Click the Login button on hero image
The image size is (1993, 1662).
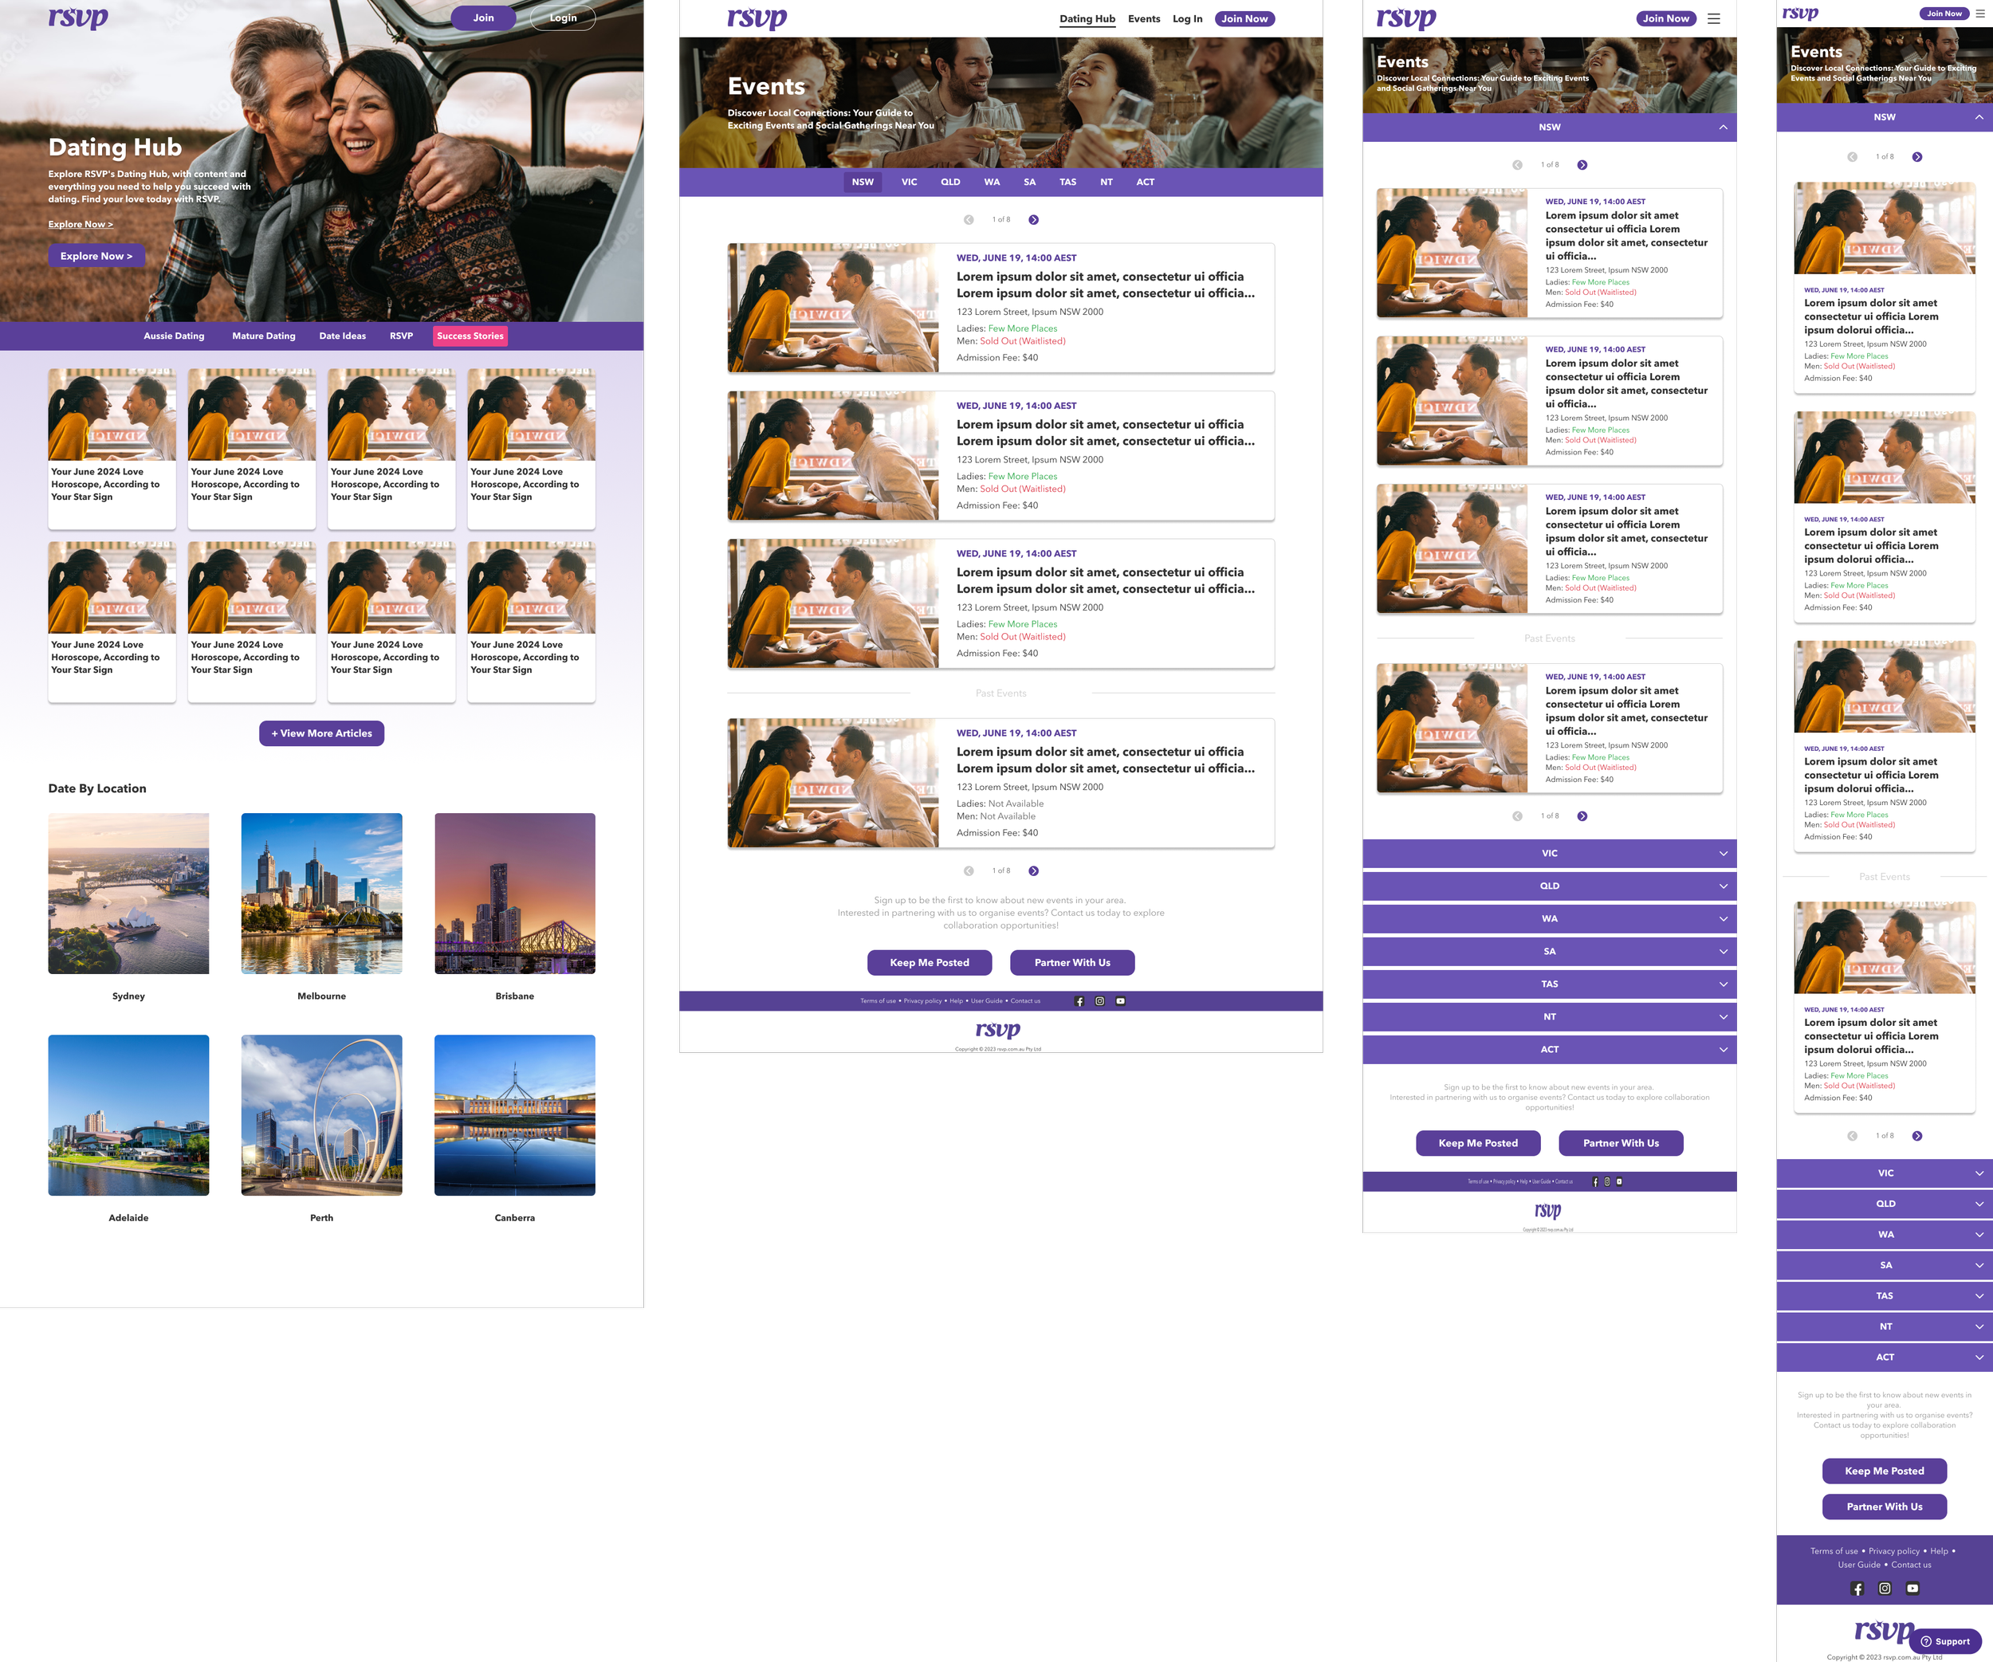point(563,18)
